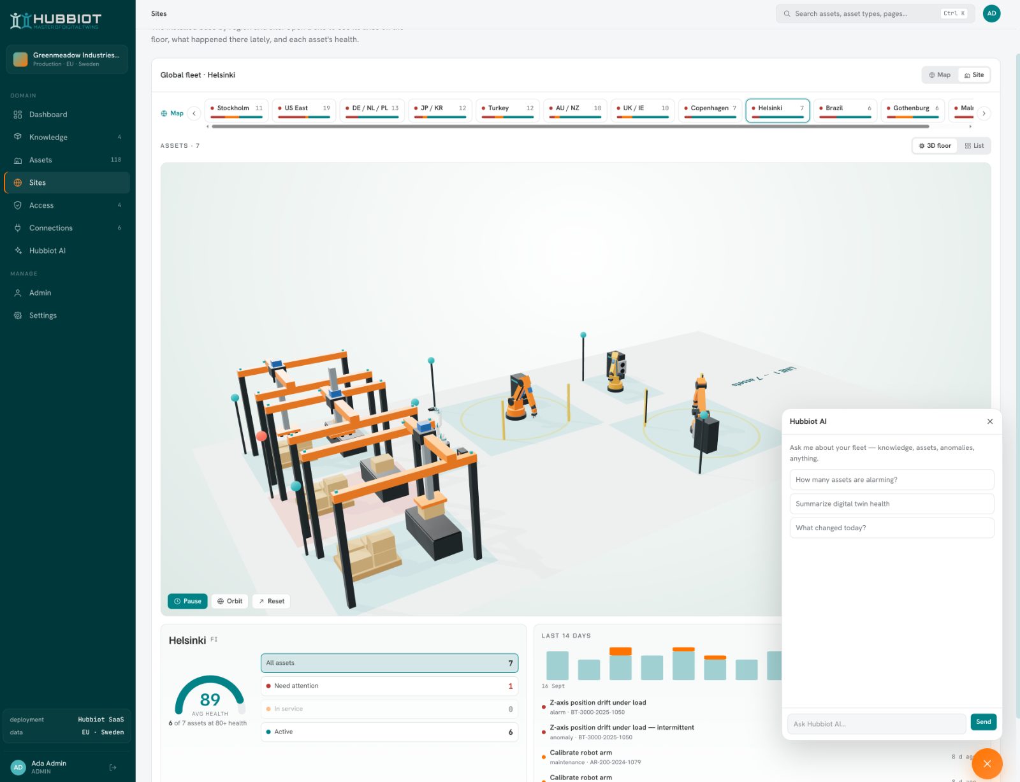This screenshot has width=1020, height=782.
Task: Select the US East site tab
Action: click(x=304, y=110)
